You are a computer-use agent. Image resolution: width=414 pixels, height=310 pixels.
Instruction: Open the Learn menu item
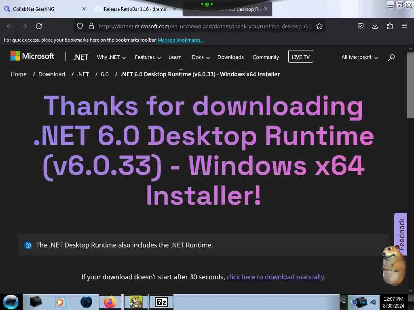click(x=175, y=57)
